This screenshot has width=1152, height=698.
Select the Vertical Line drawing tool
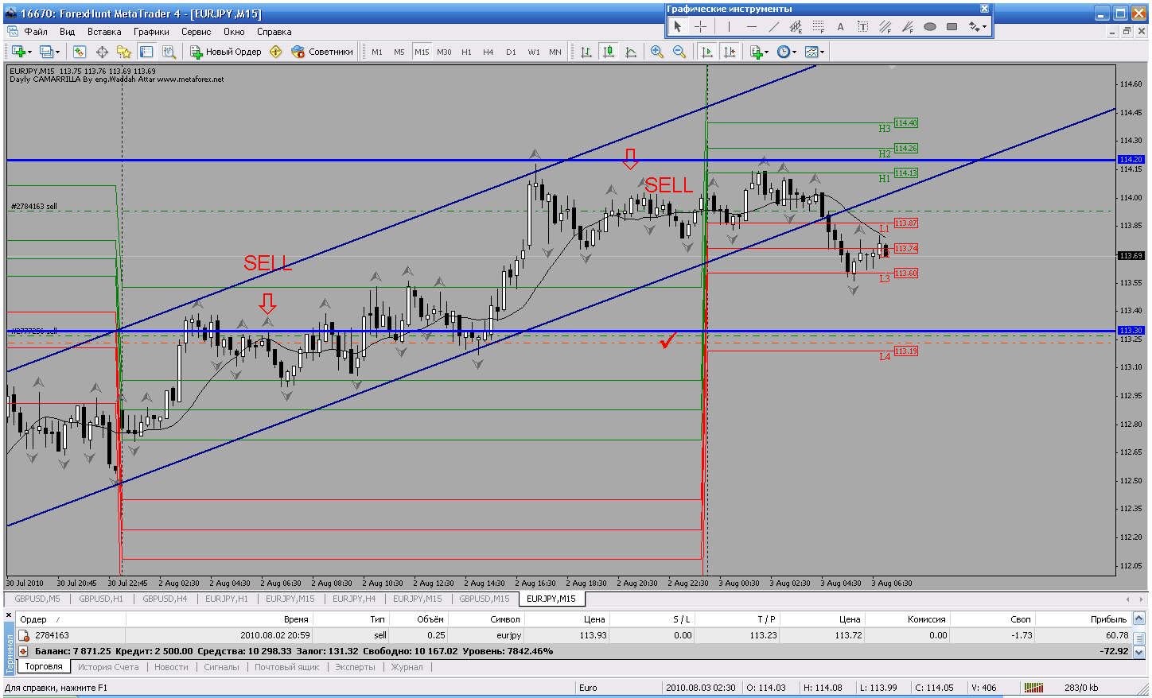coord(729,26)
